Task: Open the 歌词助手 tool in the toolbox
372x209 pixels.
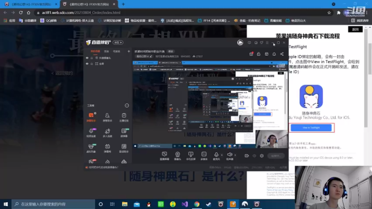Action: pyautogui.click(x=124, y=148)
